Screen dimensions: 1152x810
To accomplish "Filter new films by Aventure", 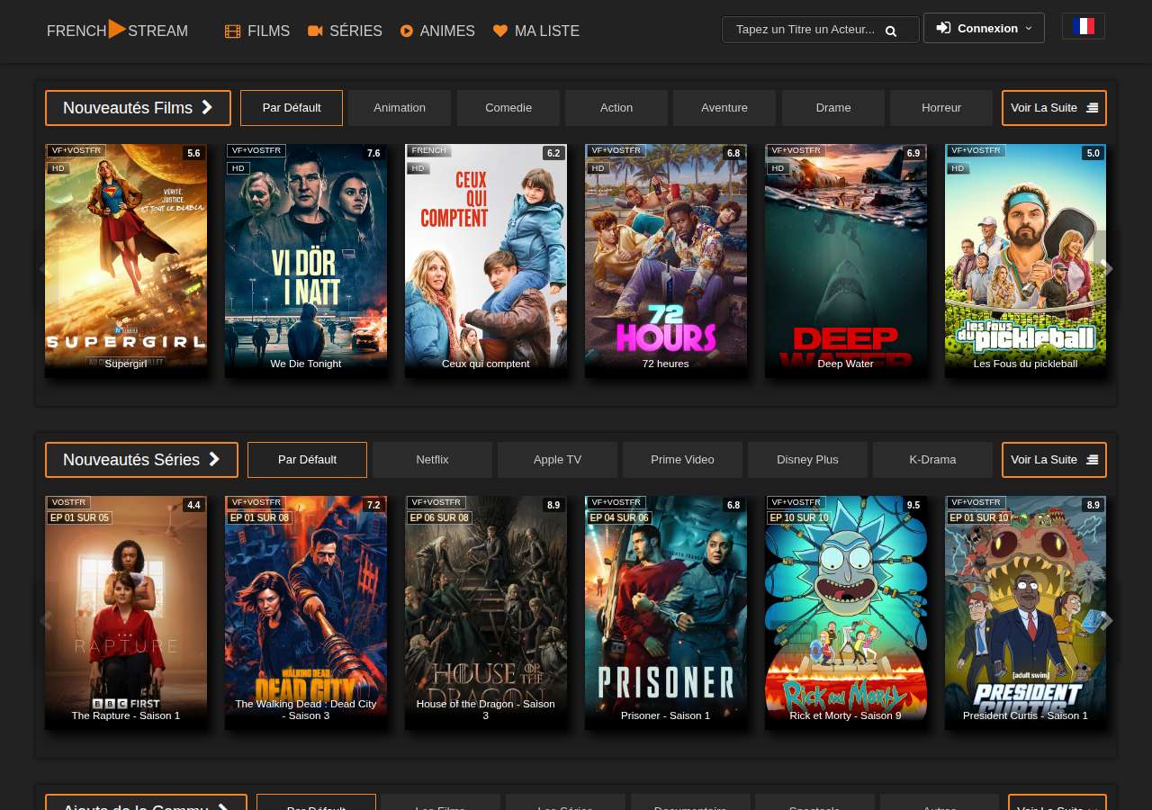I will tap(724, 108).
